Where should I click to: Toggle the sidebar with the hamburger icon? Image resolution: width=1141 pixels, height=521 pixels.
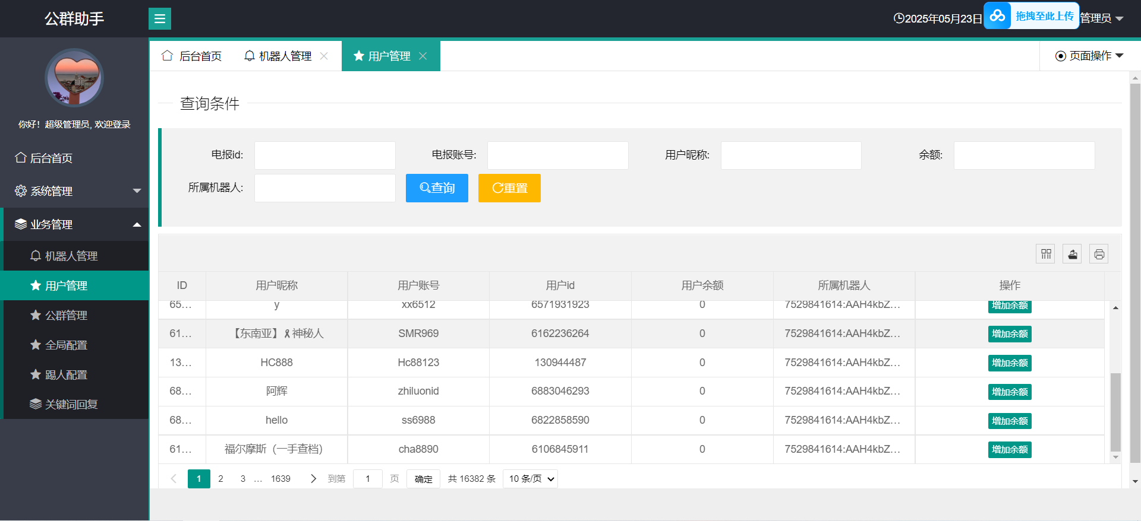click(x=159, y=18)
